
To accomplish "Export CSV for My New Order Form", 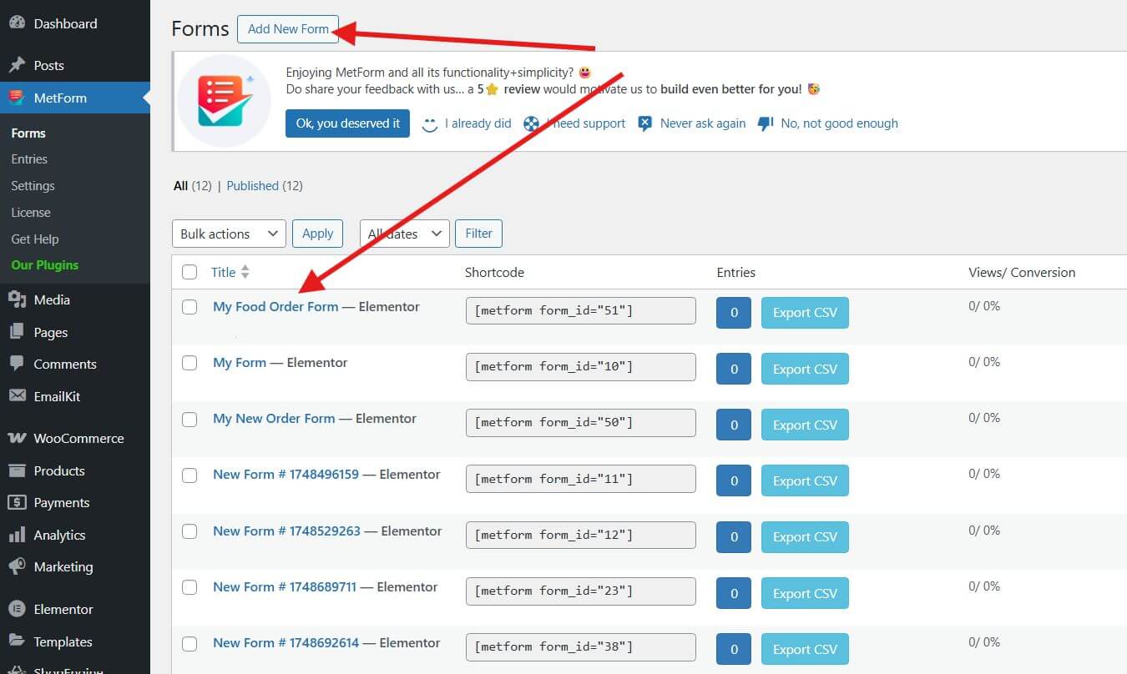I will point(805,425).
